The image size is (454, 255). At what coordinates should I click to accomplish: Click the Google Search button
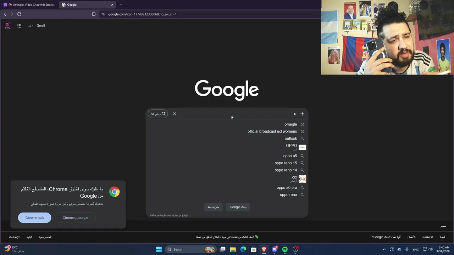tap(238, 207)
